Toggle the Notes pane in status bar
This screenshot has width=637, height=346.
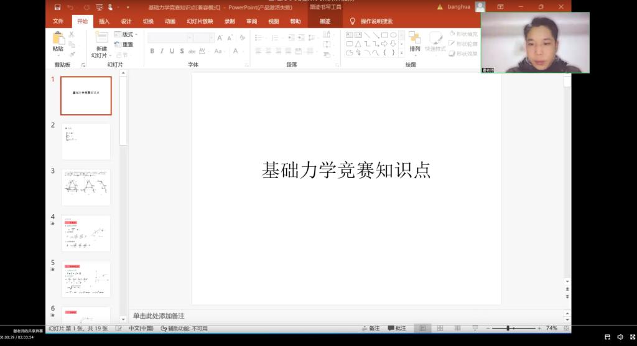pyautogui.click(x=371, y=328)
